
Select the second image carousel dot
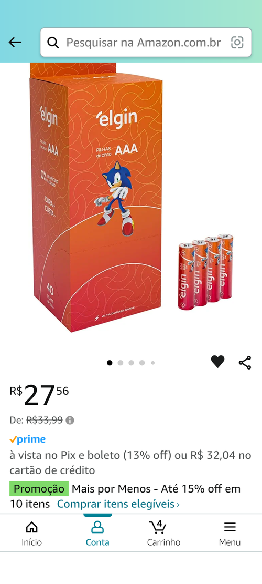point(120,363)
